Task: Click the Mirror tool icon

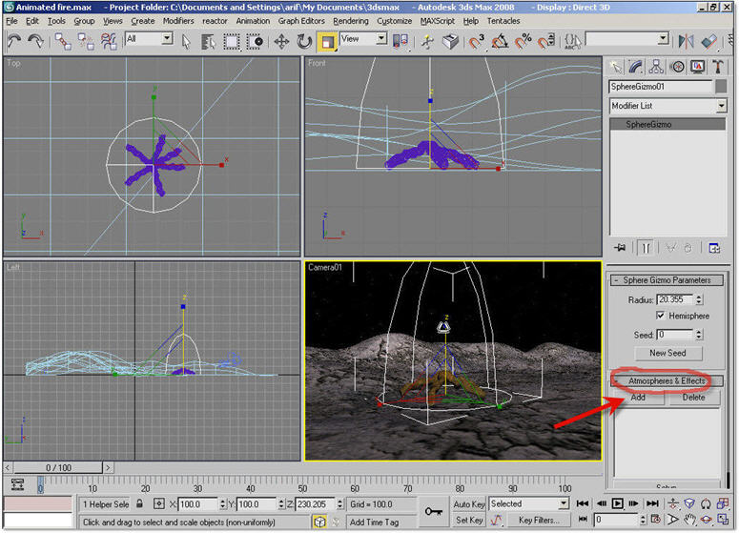Action: pyautogui.click(x=686, y=41)
